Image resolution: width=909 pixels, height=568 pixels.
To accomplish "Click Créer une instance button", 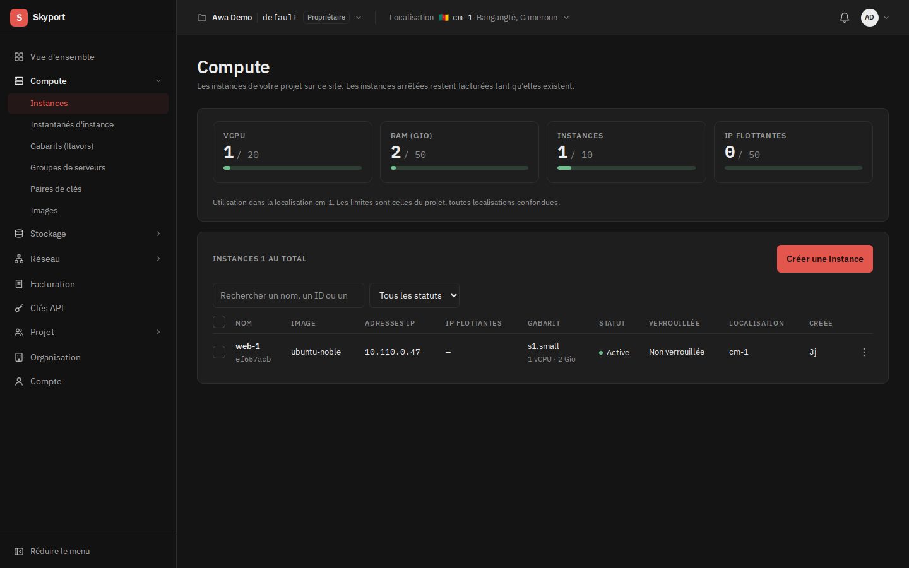I will point(824,259).
